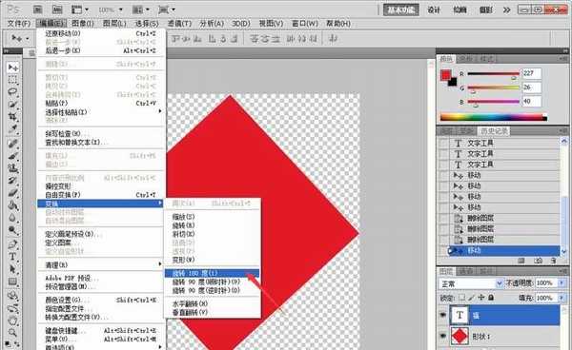Image resolution: width=572 pixels, height=350 pixels.
Task: Select the Zoom magnifier tool
Action: [12, 333]
